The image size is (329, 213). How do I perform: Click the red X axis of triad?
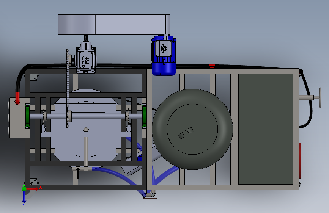coord(33,189)
